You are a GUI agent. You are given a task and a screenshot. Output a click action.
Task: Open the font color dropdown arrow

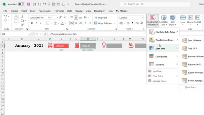point(65,23)
